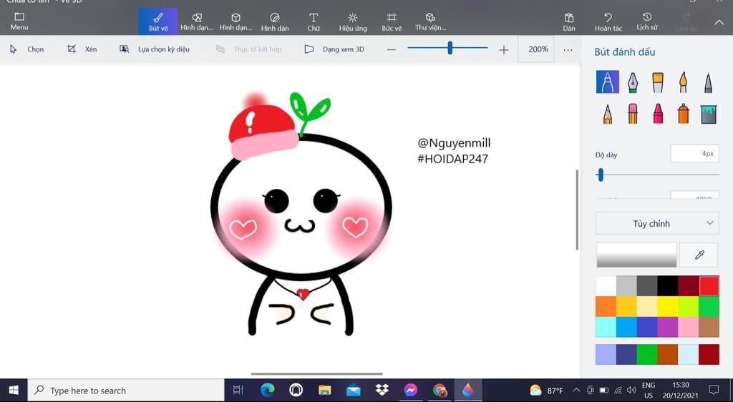Select the Watercolor brush
This screenshot has height=402, width=733.
point(683,82)
